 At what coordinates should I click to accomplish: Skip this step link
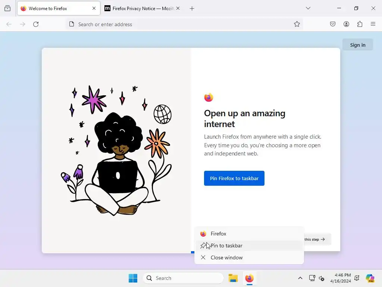point(317,239)
